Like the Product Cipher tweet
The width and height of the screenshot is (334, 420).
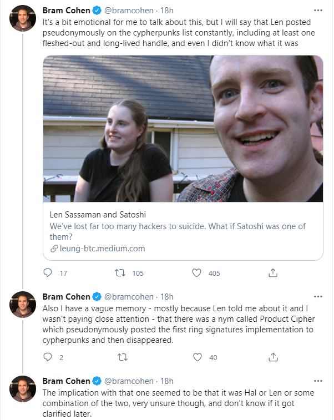coord(196,357)
